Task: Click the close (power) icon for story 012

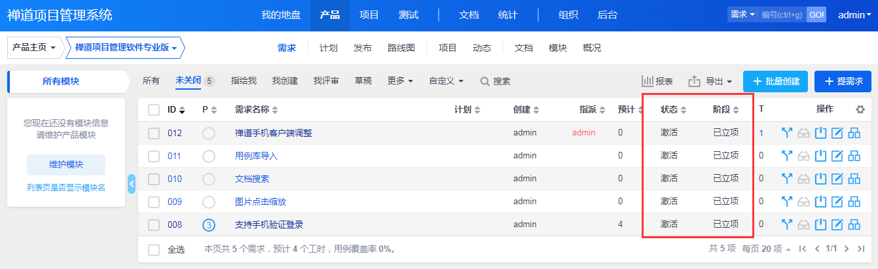Action: pos(821,133)
